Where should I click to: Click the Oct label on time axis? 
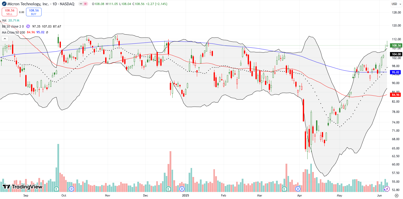[x=64, y=195]
